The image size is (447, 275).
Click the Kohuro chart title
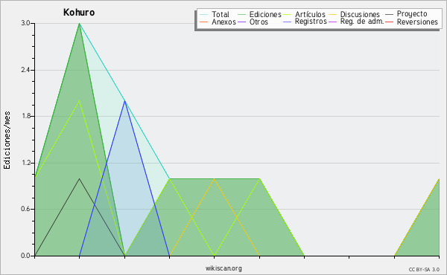[79, 13]
